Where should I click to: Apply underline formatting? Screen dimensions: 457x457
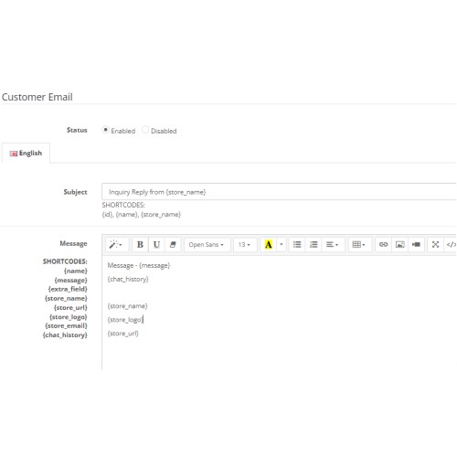(x=156, y=245)
